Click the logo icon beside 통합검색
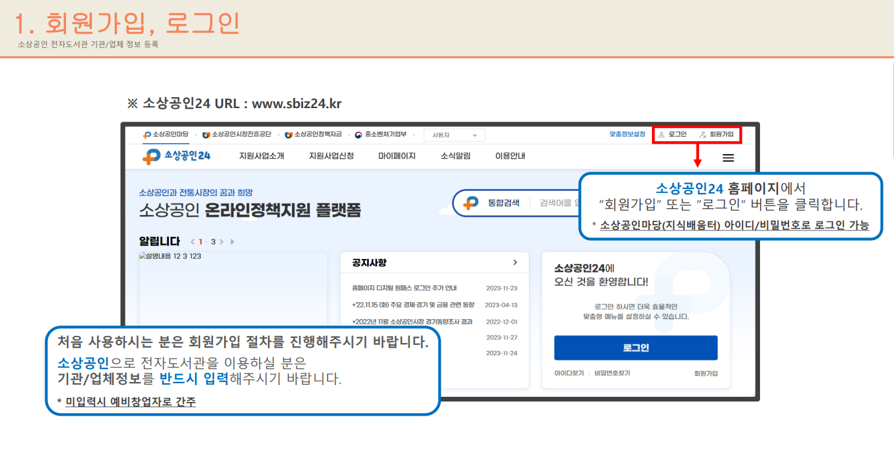Image resolution: width=894 pixels, height=457 pixels. (471, 203)
